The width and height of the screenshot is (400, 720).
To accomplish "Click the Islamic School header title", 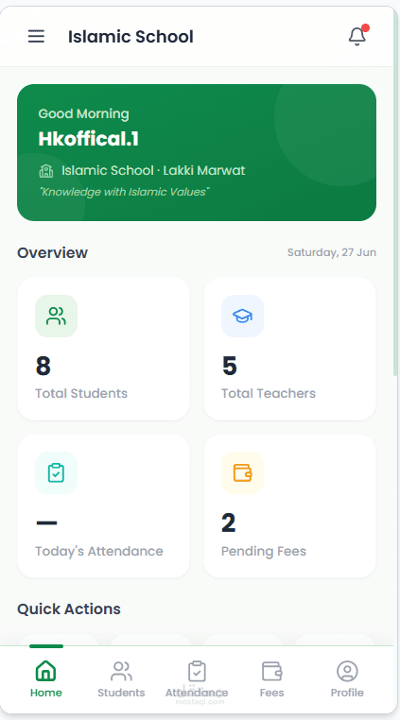I will tap(130, 37).
